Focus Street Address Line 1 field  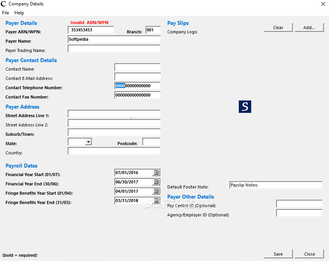pyautogui.click(x=114, y=114)
